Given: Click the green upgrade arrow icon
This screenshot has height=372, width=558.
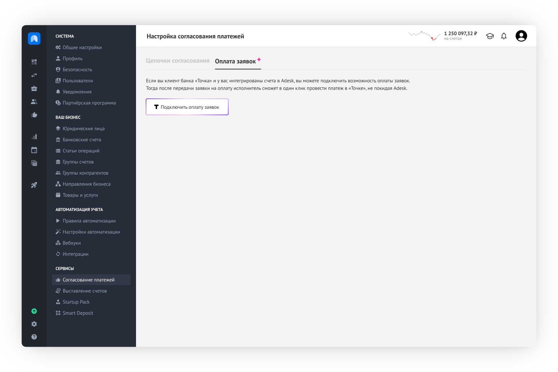Looking at the screenshot, I should coord(34,311).
